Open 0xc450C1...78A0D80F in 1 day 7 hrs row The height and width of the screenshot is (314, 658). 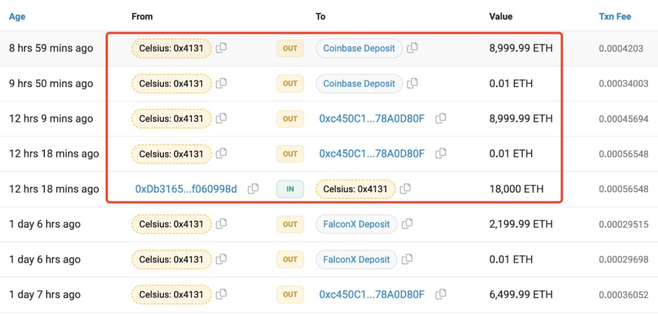372,295
